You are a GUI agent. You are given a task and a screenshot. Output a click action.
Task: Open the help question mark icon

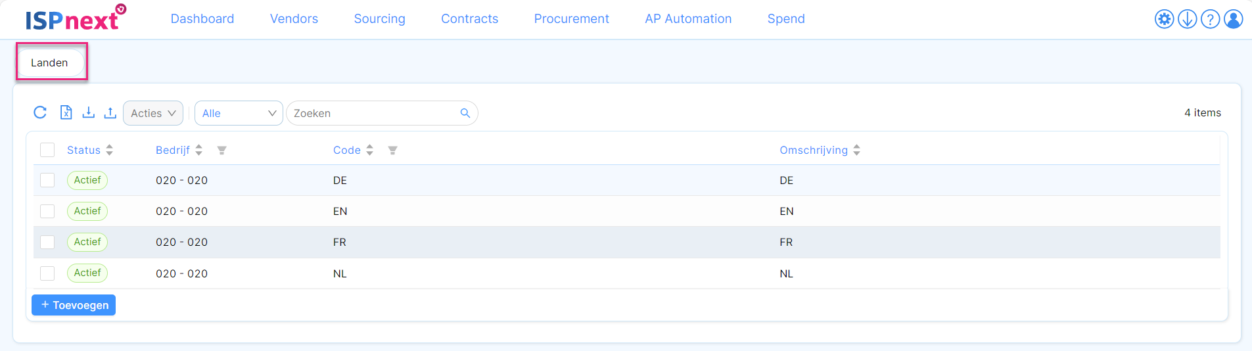click(x=1210, y=19)
